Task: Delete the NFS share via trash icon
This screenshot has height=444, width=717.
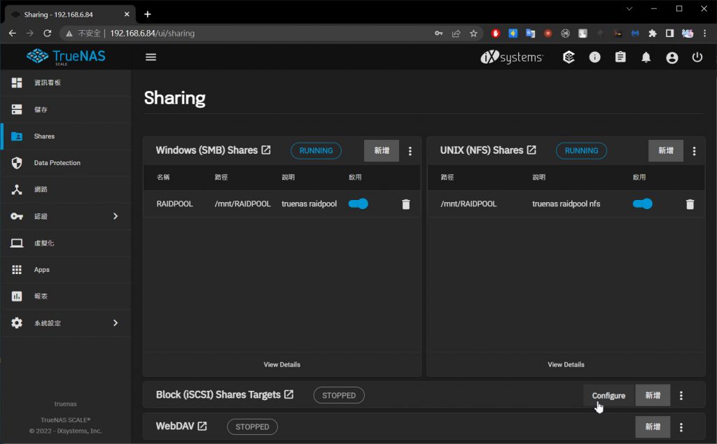Action: [x=690, y=204]
